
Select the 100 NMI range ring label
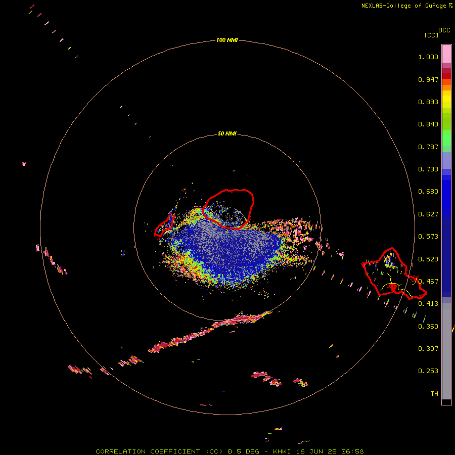coord(227,40)
